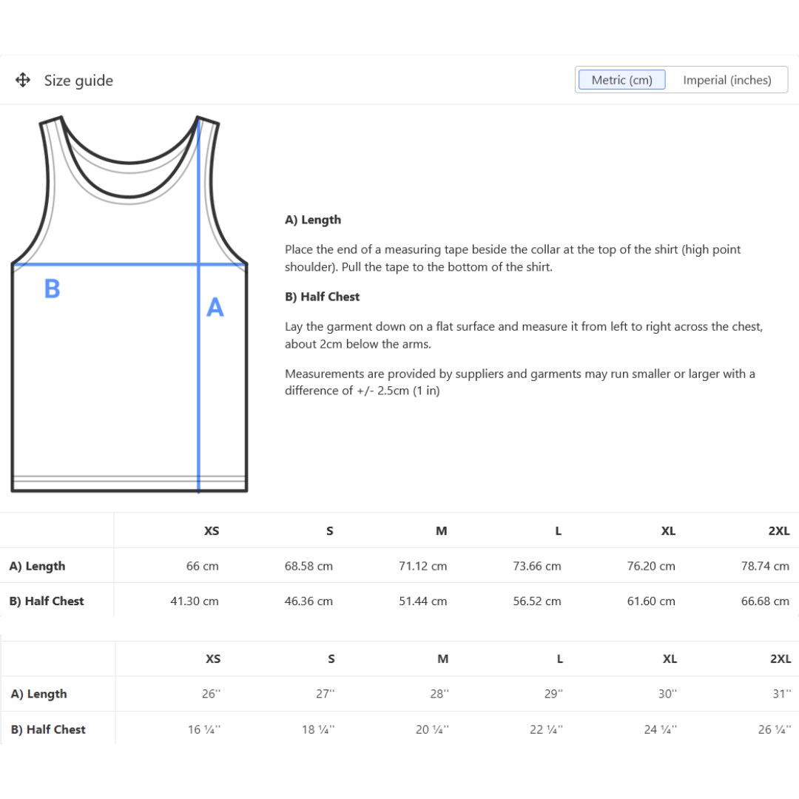This screenshot has width=799, height=799.
Task: Click the A) Length instruction heading
Action: pos(312,220)
